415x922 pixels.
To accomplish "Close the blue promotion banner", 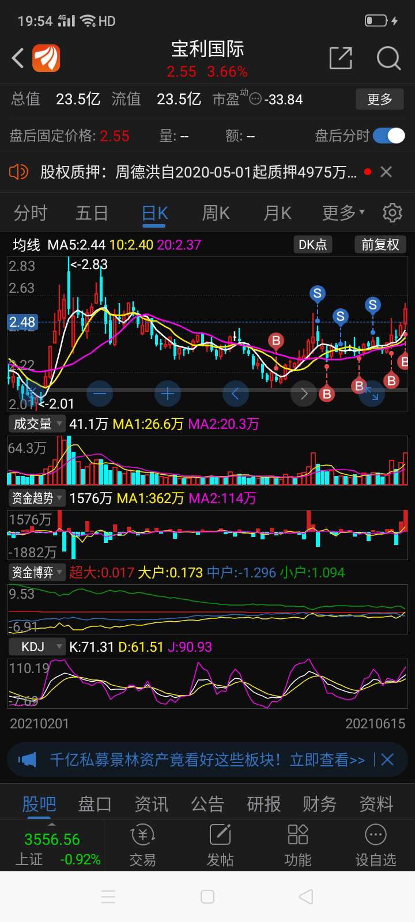I will pos(387,759).
